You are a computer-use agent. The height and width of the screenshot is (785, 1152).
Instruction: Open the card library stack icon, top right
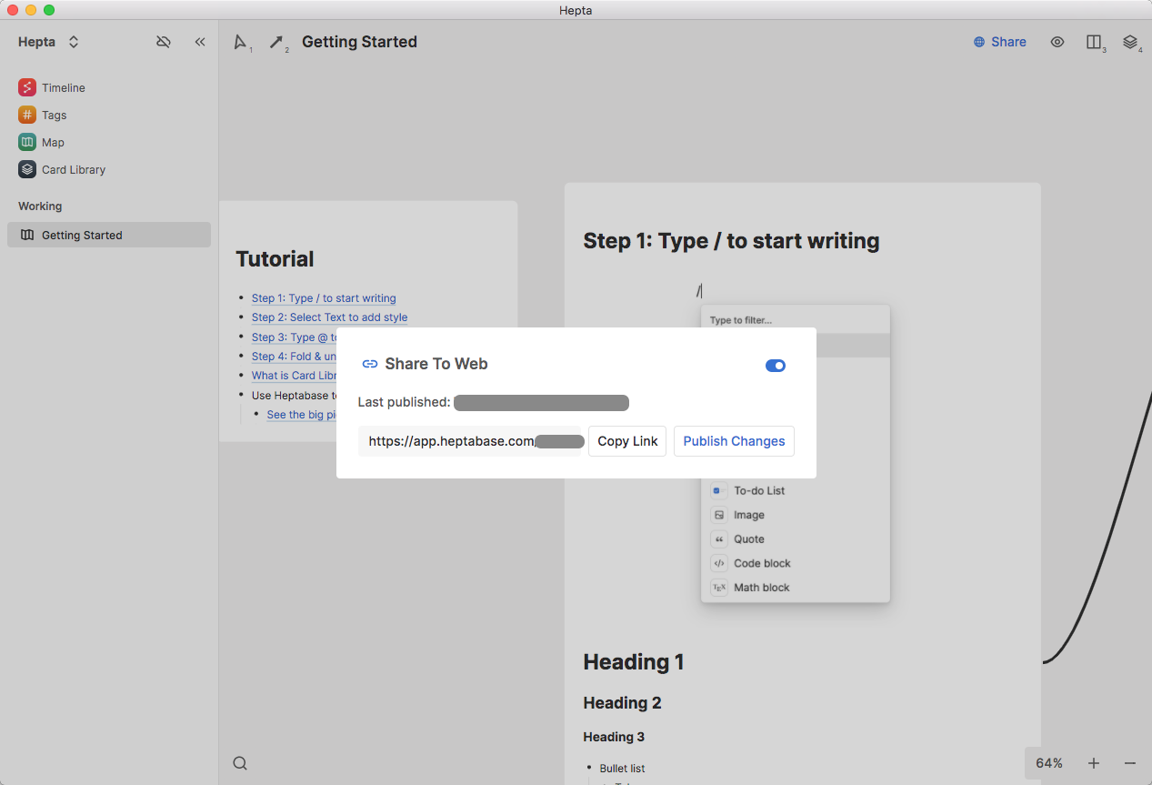point(1130,42)
